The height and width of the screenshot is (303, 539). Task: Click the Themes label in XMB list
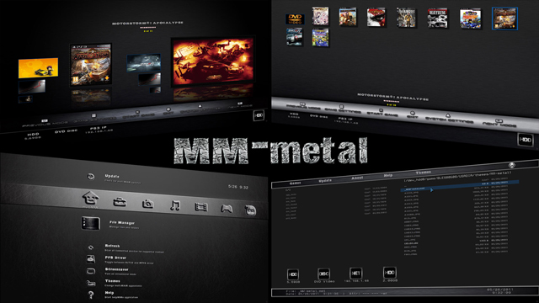click(112, 281)
